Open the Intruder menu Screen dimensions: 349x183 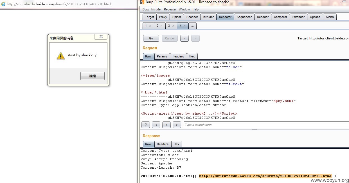tap(156, 9)
